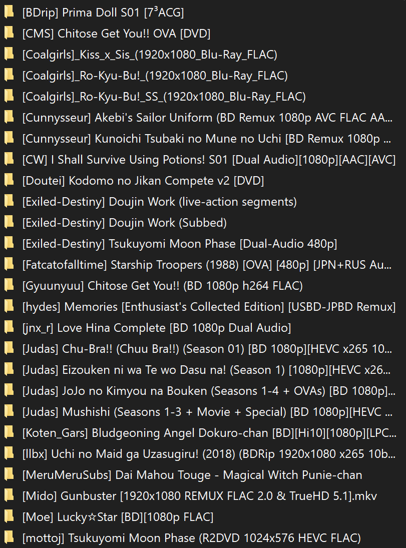
Task: Select '[Exiled-Destiny] Doujin Work (Subbed)' name
Action: tap(125, 223)
